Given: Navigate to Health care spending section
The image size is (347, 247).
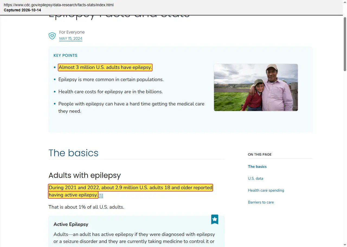Looking at the screenshot, I should pyautogui.click(x=266, y=190).
